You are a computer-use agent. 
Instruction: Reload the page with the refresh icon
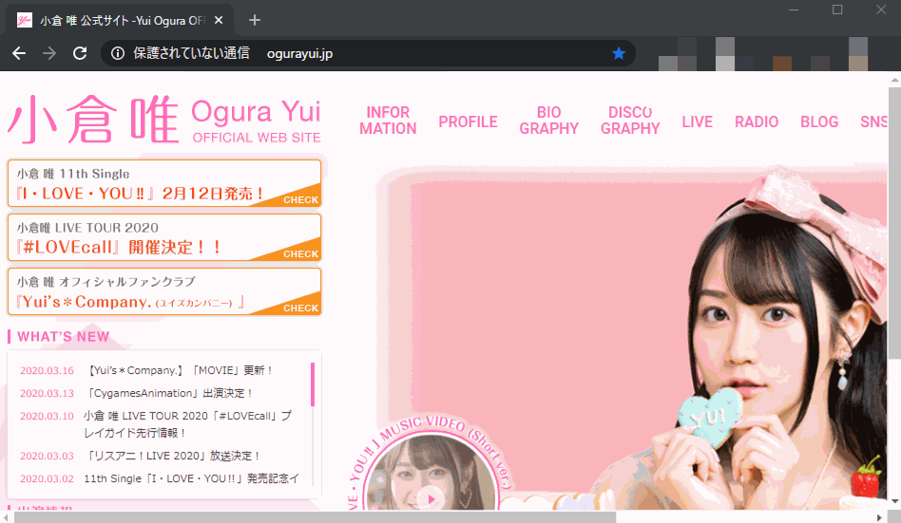point(80,53)
